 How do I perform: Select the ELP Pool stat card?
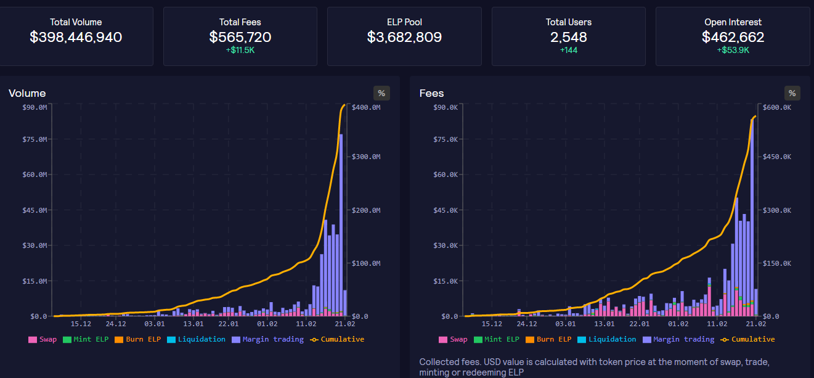point(404,36)
